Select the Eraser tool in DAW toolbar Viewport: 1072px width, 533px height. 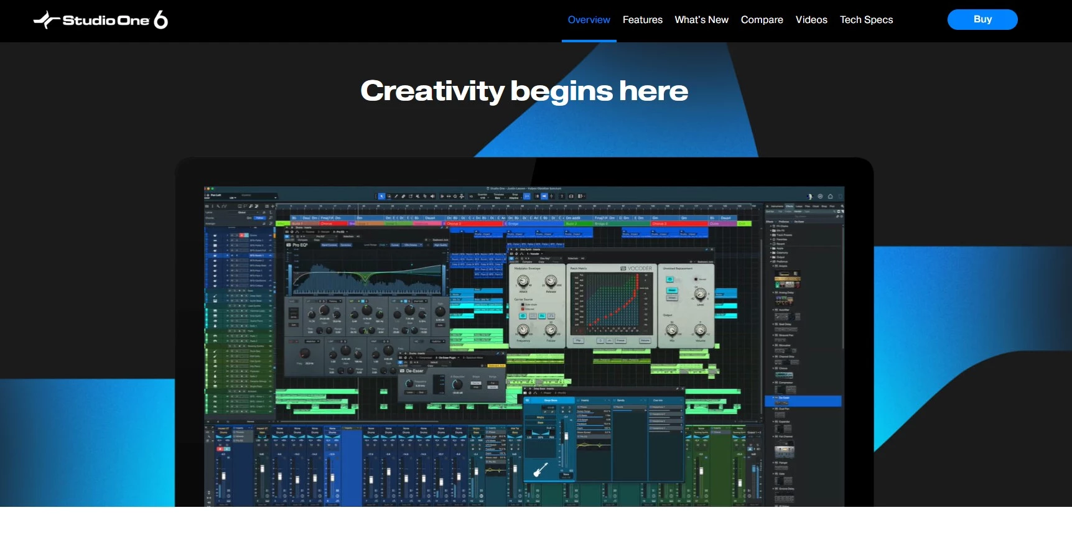(x=403, y=197)
